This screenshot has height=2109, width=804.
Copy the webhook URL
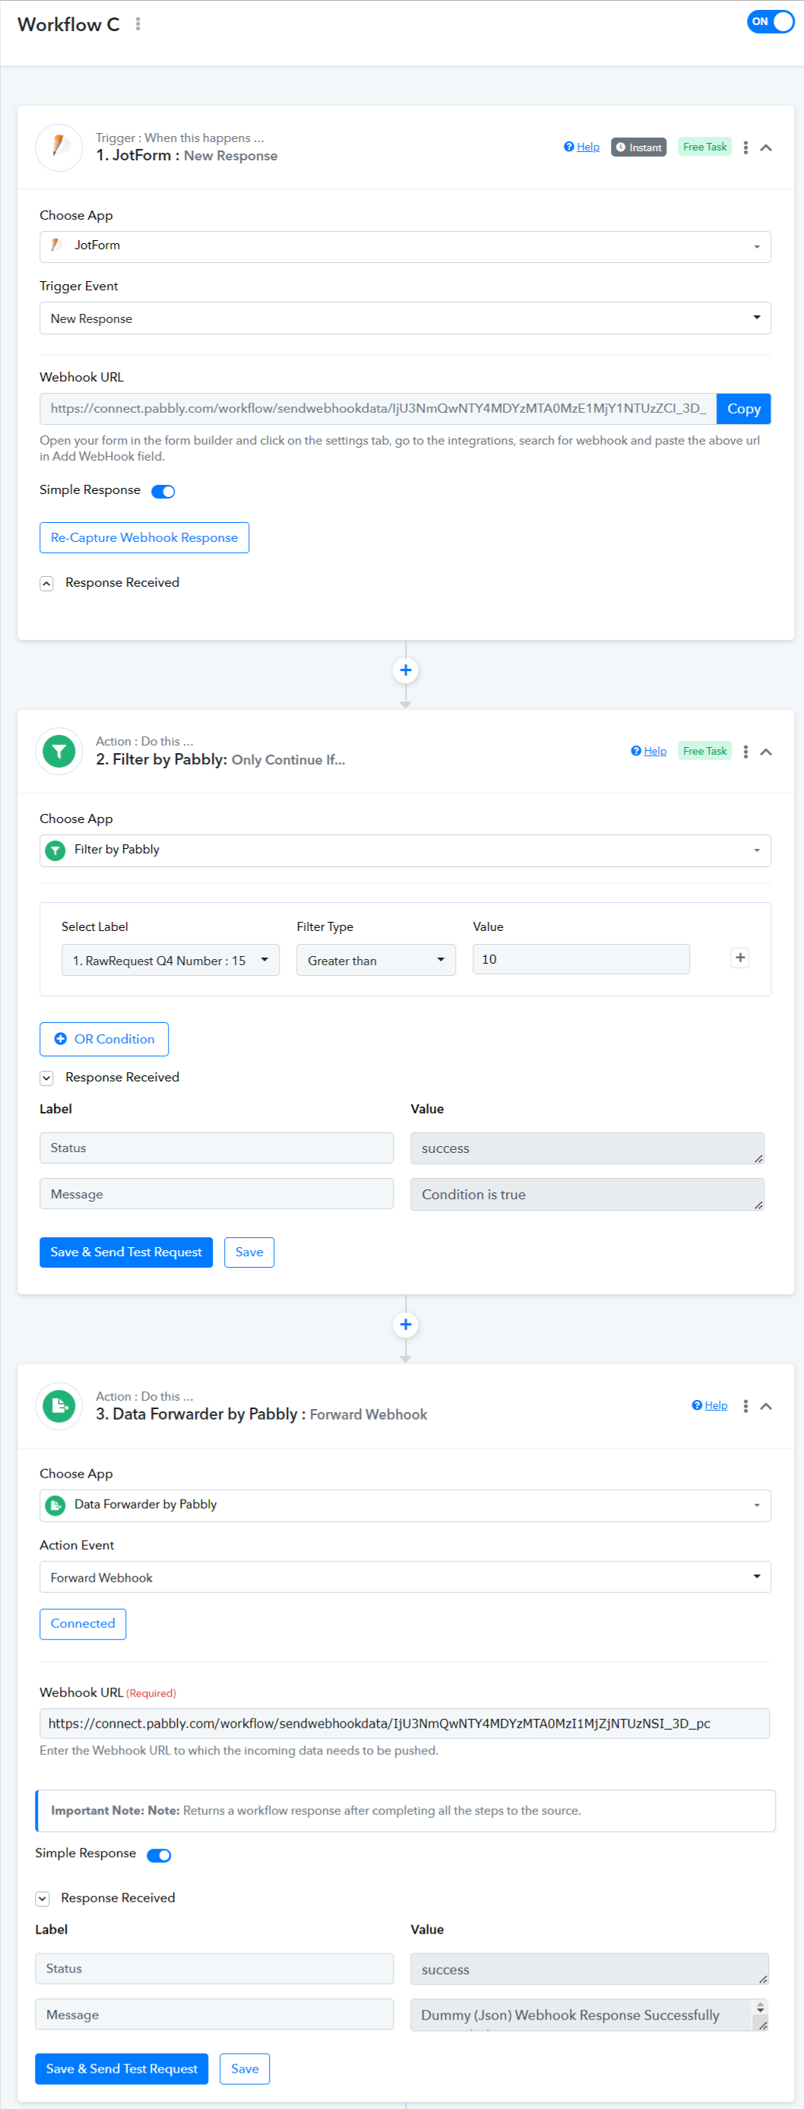coord(743,409)
